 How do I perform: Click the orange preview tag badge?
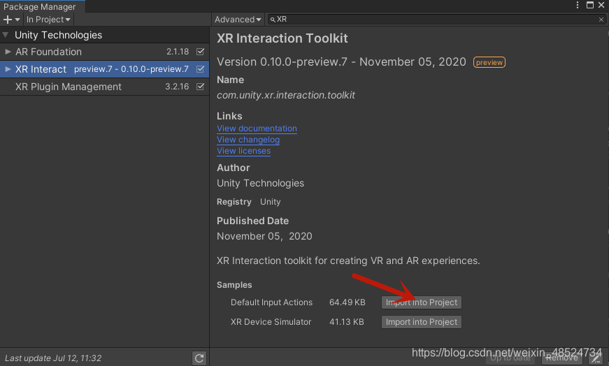point(489,62)
